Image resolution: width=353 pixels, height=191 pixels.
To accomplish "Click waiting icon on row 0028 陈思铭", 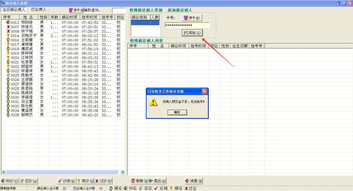I will pyautogui.click(x=8, y=88).
